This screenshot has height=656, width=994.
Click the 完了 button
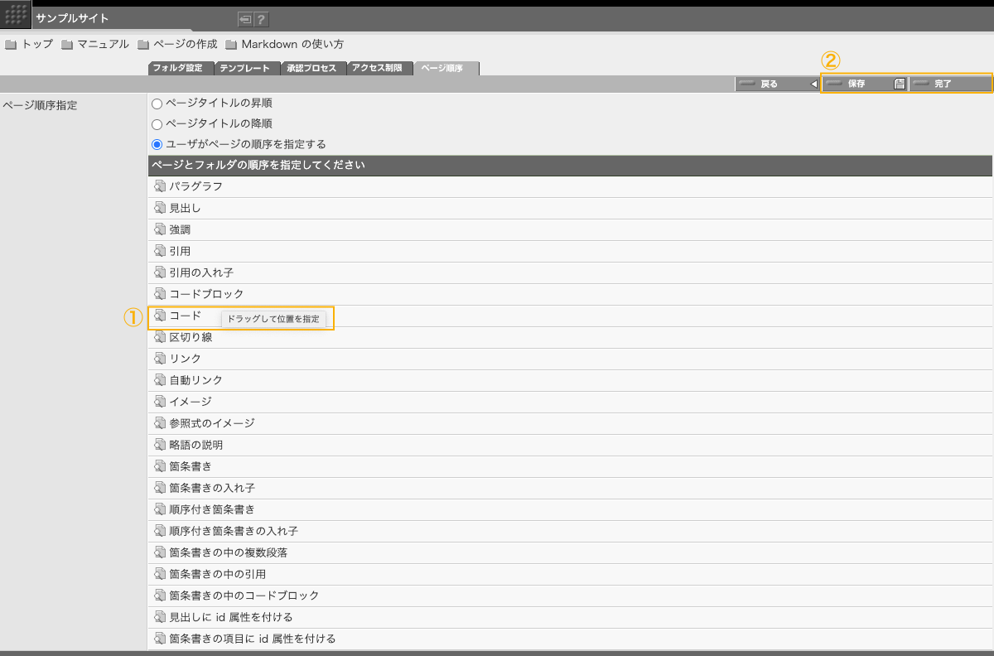click(x=949, y=84)
